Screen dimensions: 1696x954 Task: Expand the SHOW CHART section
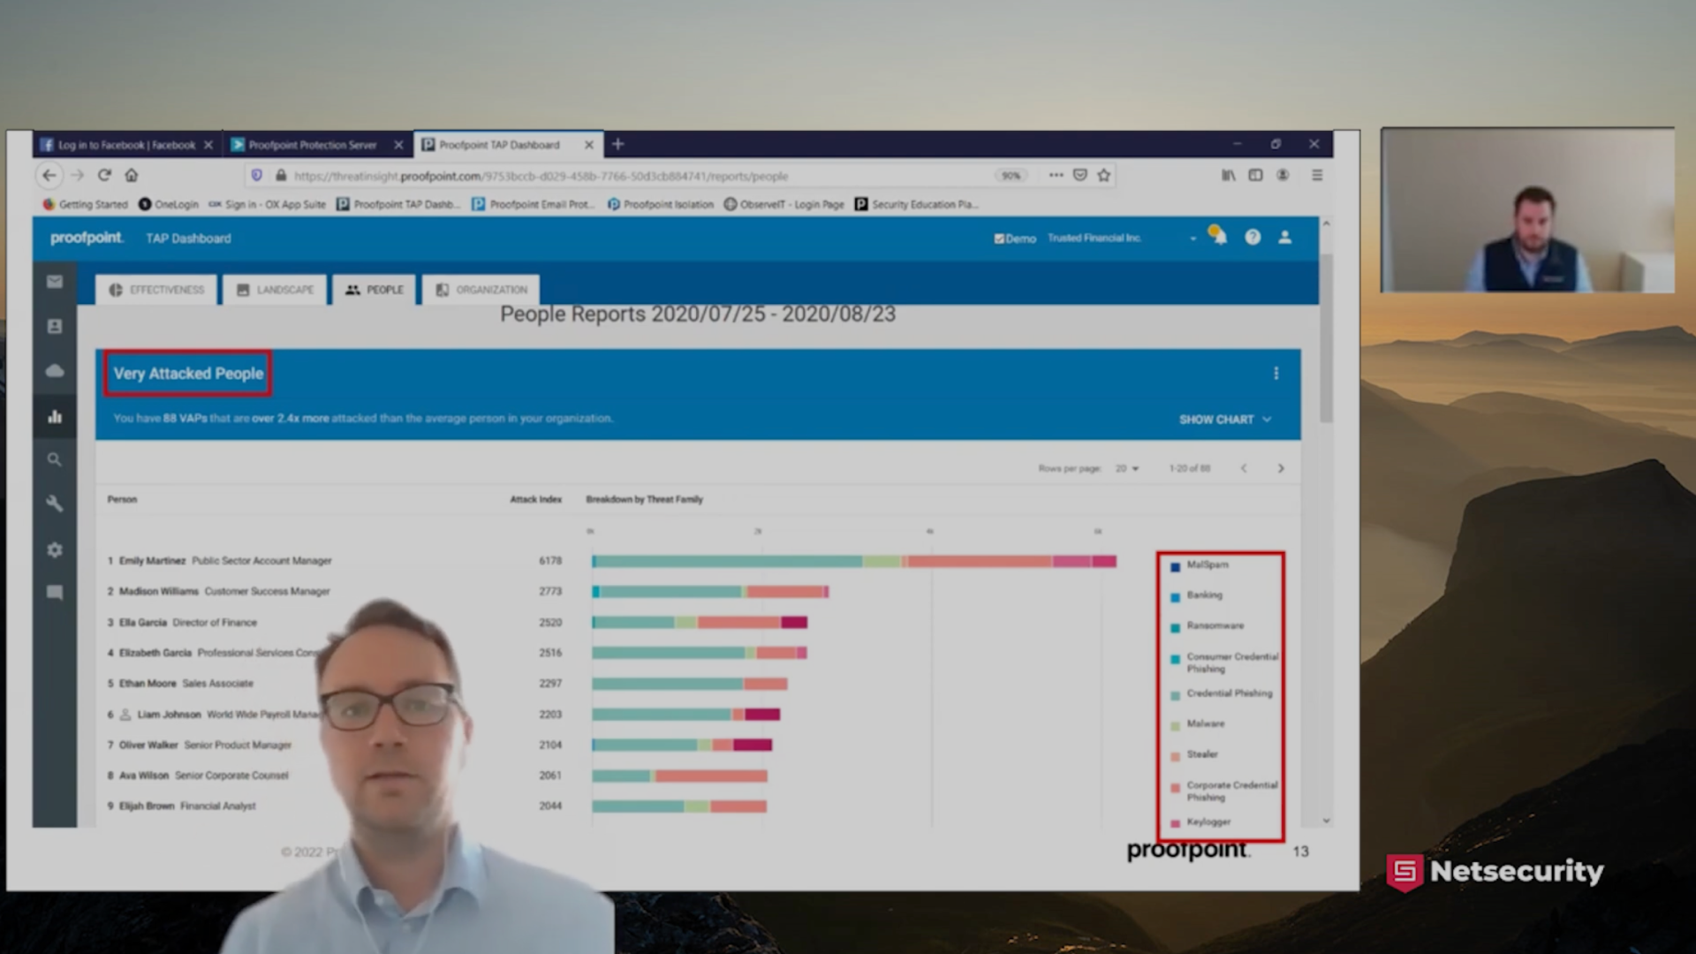[1225, 420]
